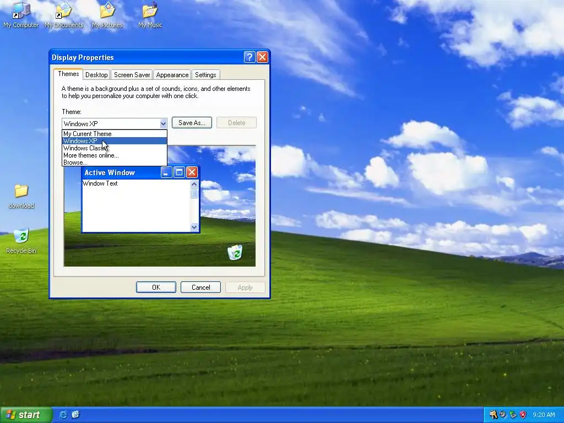The height and width of the screenshot is (423, 564).
Task: Choose Windows Classic theme option
Action: pyautogui.click(x=115, y=148)
